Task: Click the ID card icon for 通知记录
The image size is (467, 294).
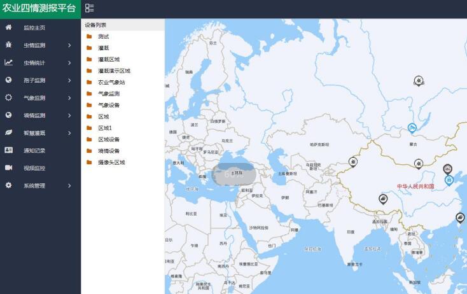Action: [8, 150]
